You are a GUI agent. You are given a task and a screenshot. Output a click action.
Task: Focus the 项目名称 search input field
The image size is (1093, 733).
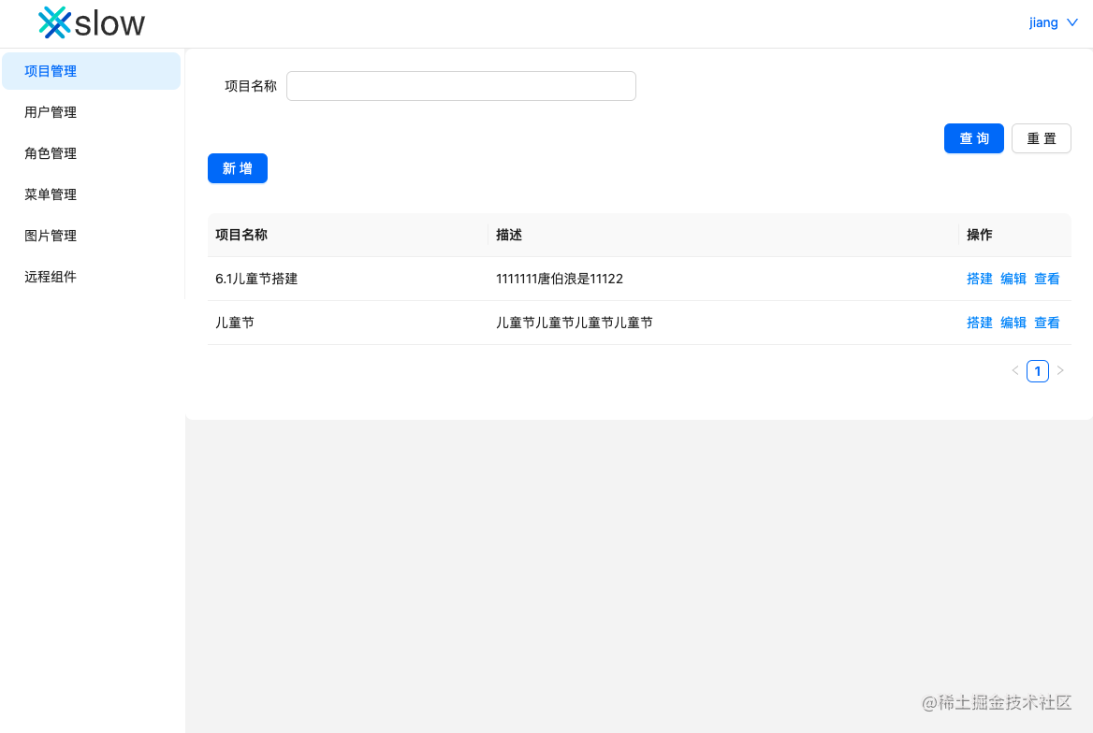[x=460, y=86]
